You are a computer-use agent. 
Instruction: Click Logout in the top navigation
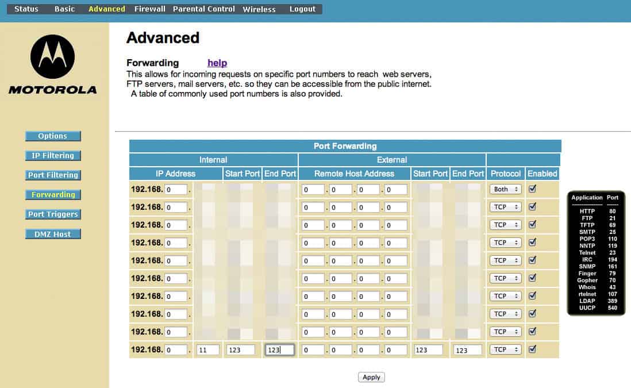point(302,9)
